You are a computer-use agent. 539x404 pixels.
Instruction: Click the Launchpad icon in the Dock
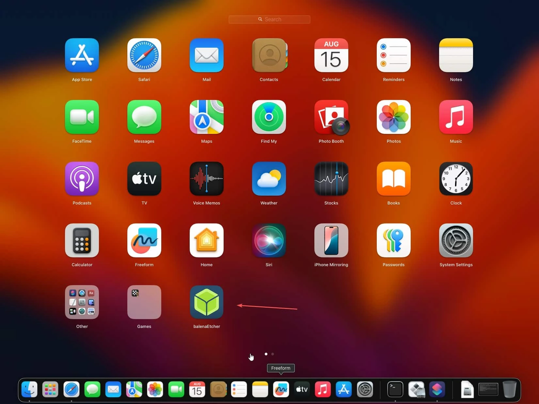tap(50, 389)
